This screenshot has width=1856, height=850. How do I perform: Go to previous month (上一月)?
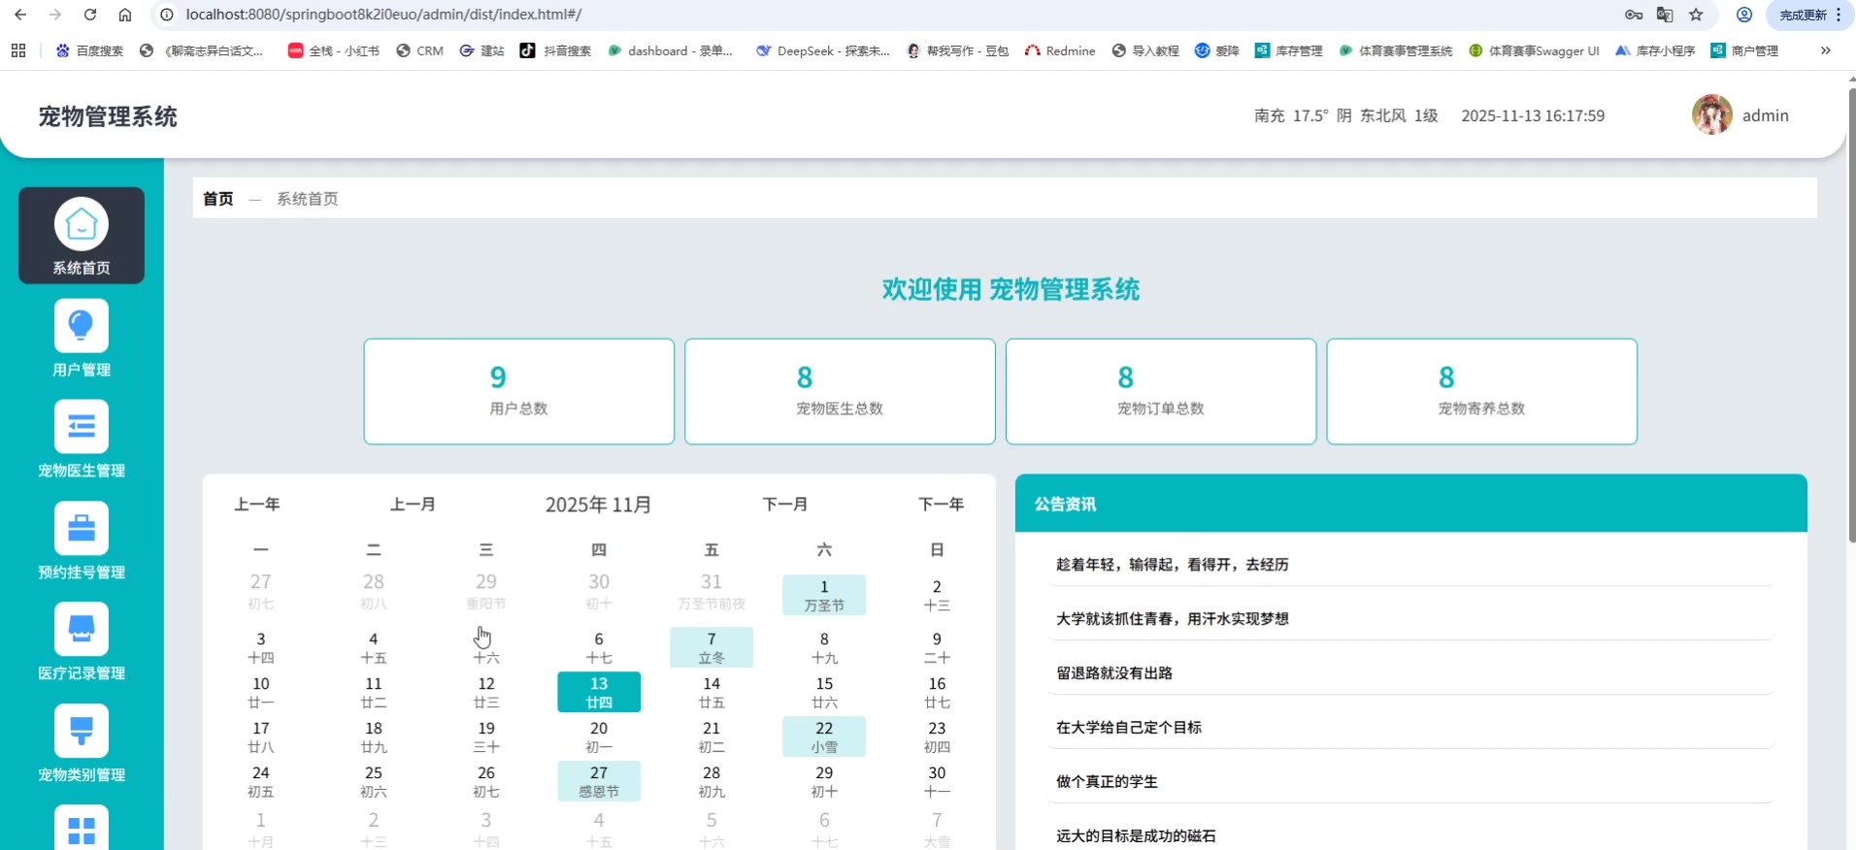[413, 505]
